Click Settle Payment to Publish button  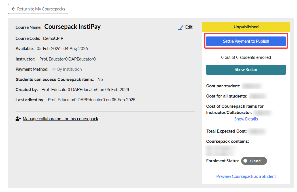[x=246, y=41]
